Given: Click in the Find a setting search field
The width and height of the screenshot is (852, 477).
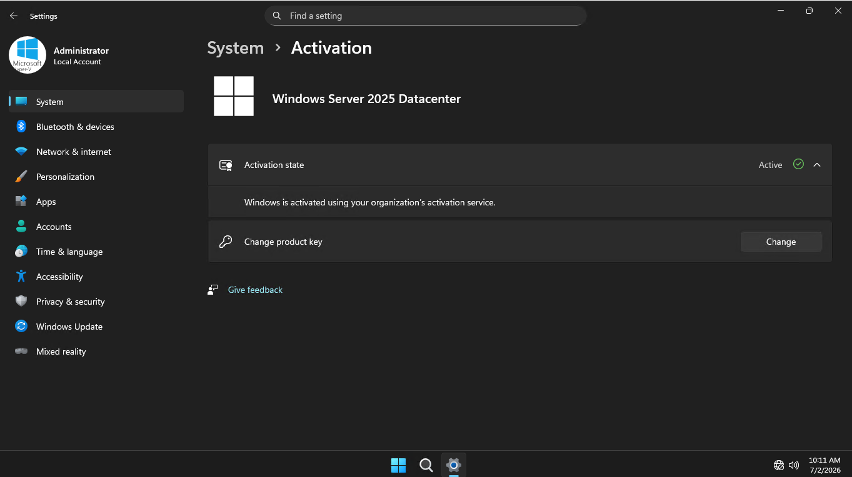Looking at the screenshot, I should coord(426,16).
